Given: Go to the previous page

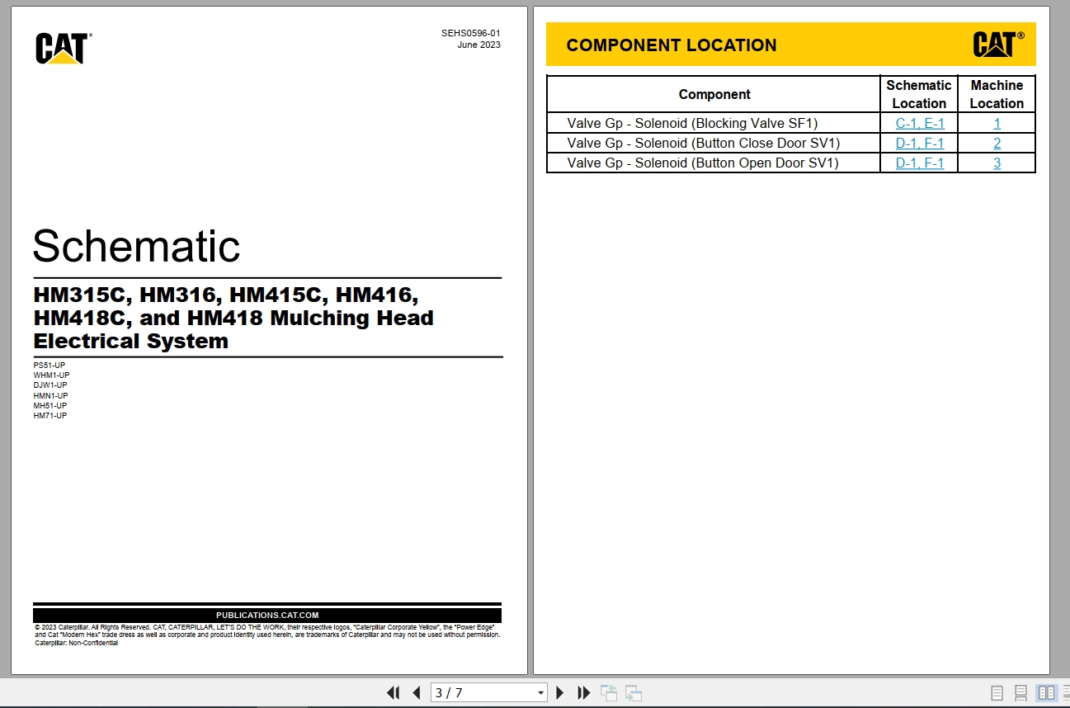Looking at the screenshot, I should click(x=417, y=693).
